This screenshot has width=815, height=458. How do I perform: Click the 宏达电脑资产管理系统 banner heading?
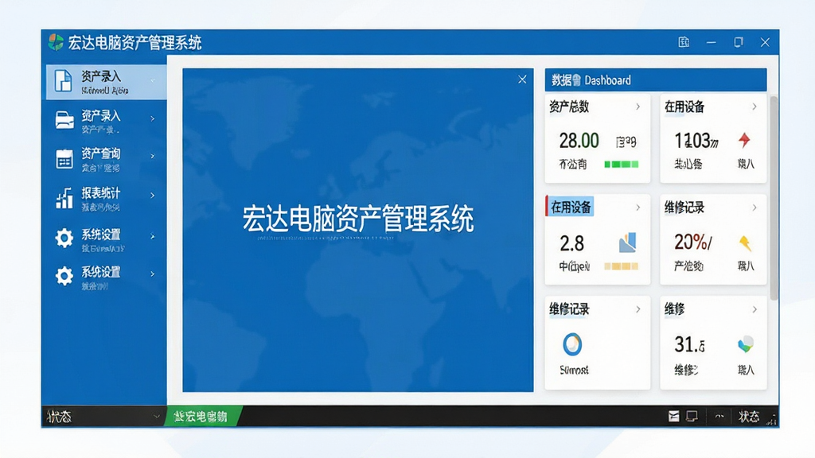[357, 219]
